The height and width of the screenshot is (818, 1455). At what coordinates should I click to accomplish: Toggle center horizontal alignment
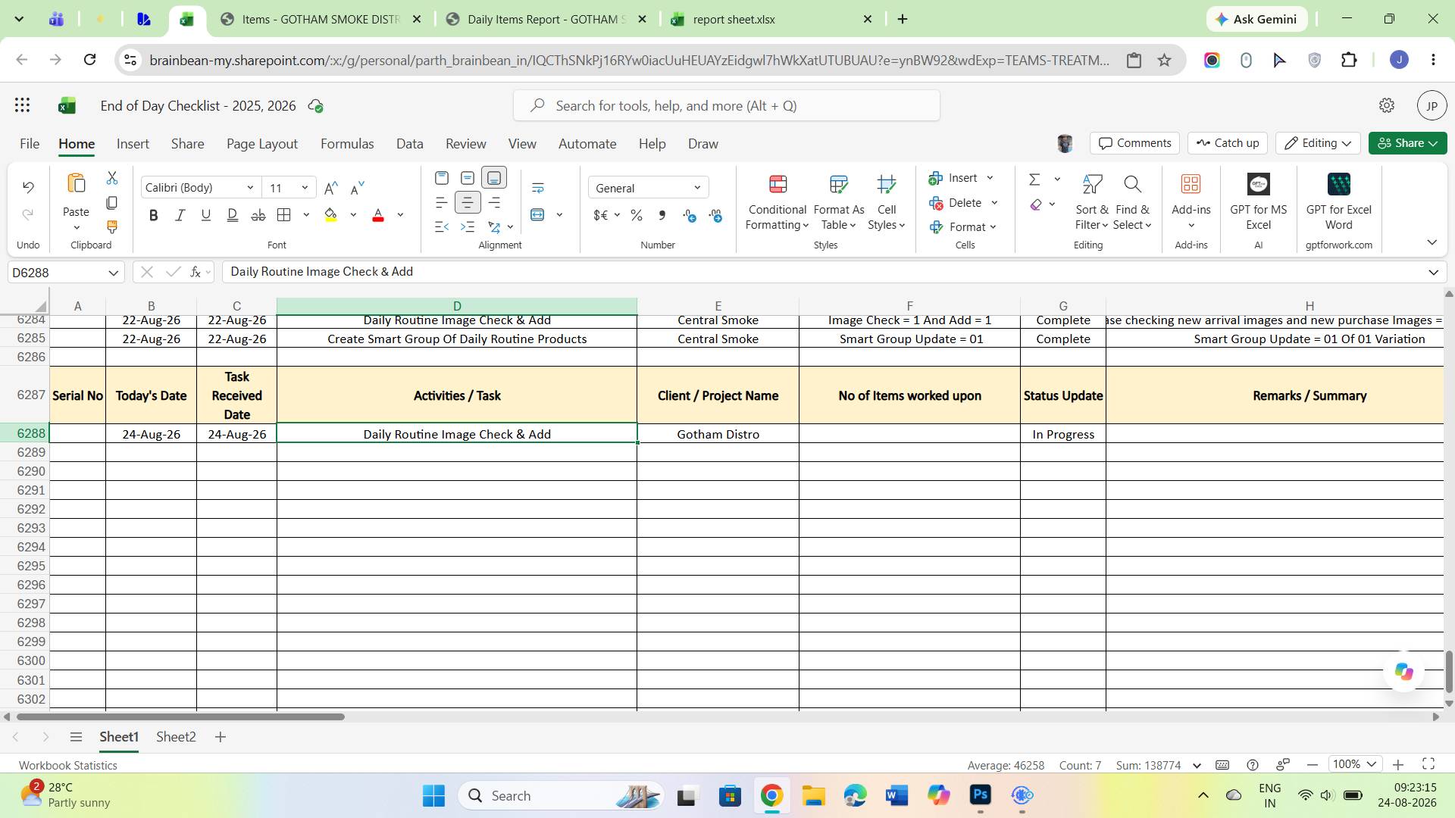click(x=468, y=202)
